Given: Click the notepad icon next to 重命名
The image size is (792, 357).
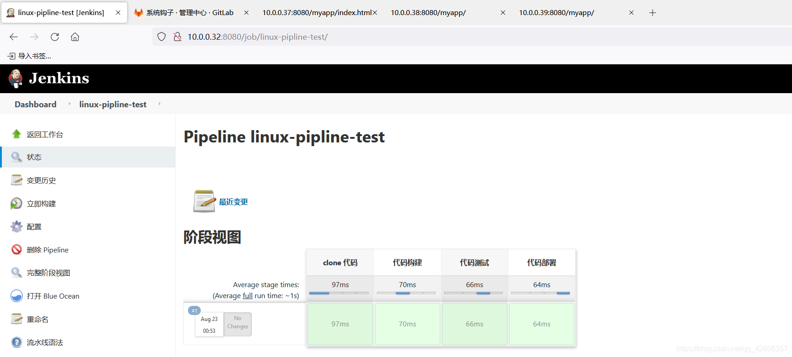Looking at the screenshot, I should (16, 319).
